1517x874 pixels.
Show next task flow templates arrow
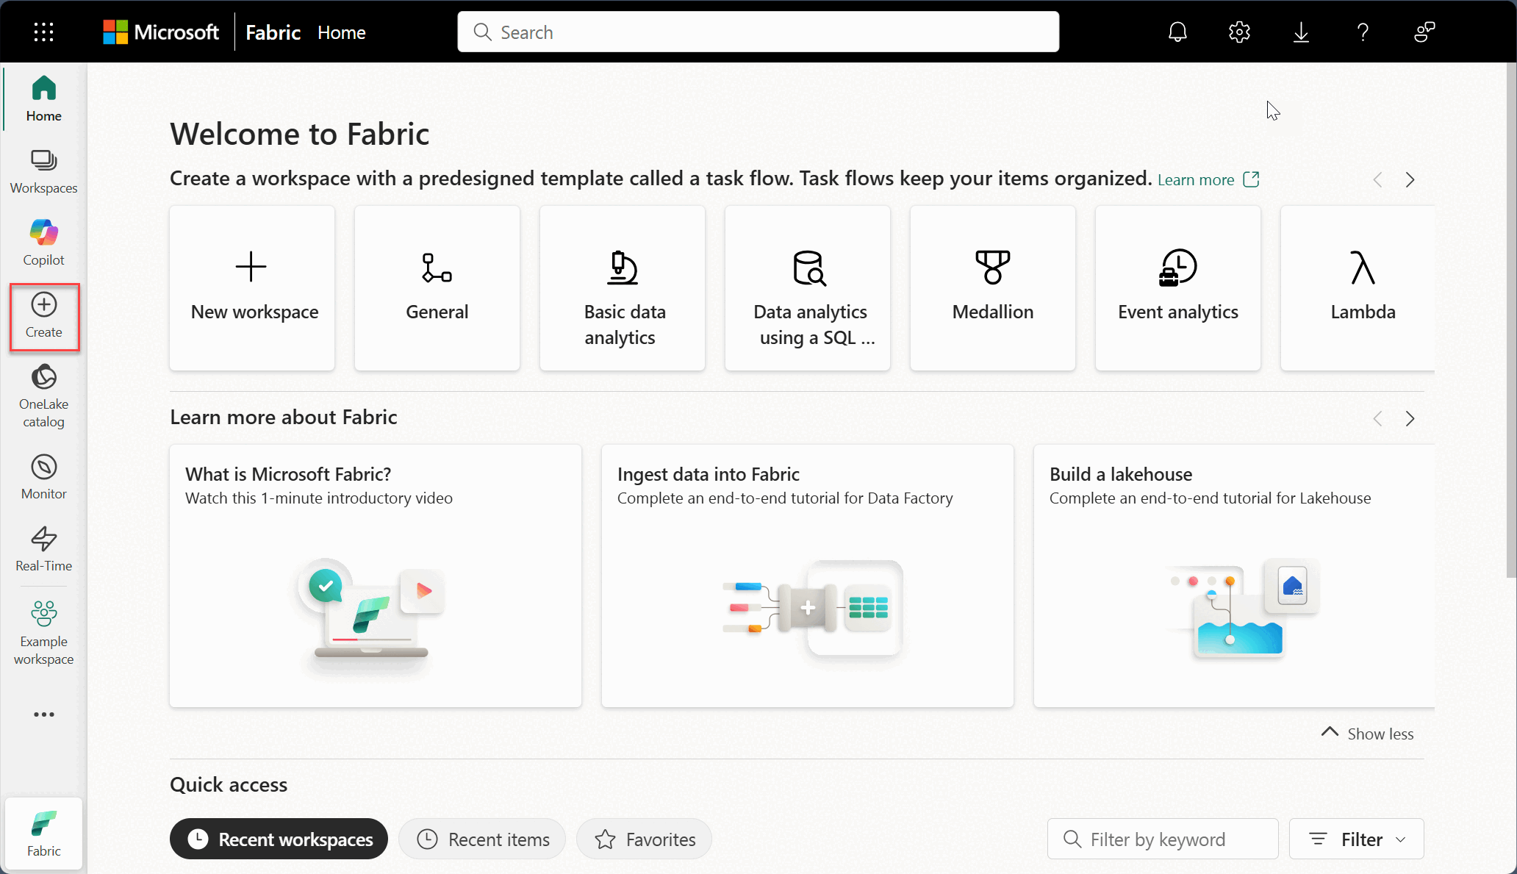[1410, 180]
